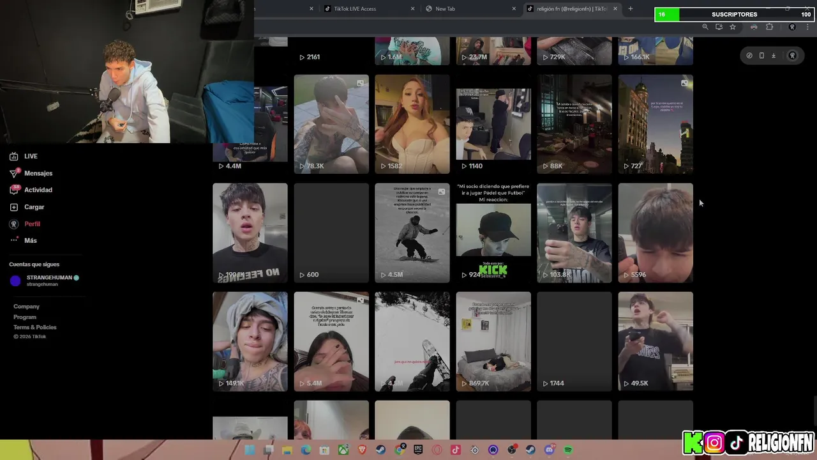Viewport: 817px width, 460px height.
Task: Open browser extensions puzzle icon
Action: click(769, 27)
